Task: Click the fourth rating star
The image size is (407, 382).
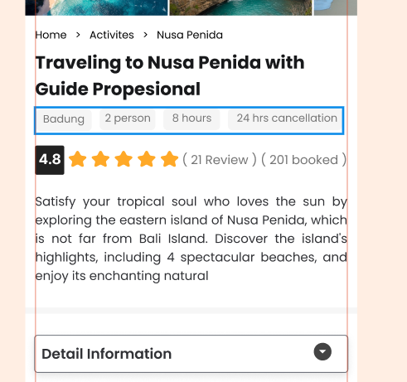Action: [x=147, y=159]
